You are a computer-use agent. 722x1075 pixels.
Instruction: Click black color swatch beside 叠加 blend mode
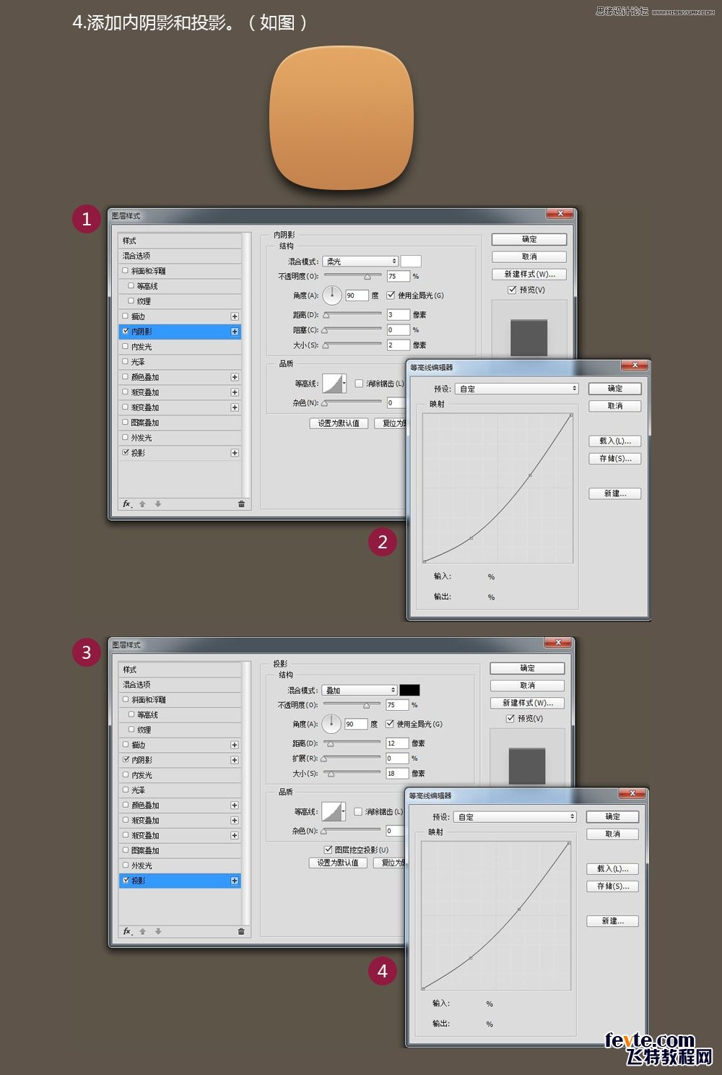[x=409, y=690]
